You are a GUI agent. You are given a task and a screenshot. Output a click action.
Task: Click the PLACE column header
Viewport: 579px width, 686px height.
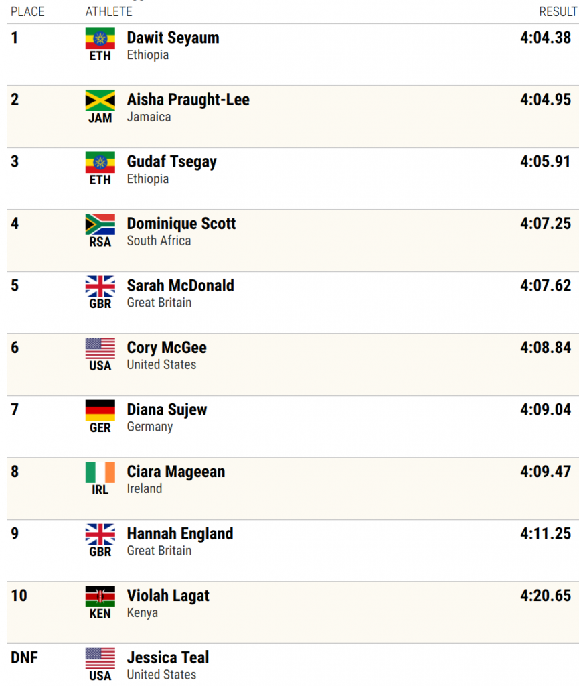[x=27, y=12]
